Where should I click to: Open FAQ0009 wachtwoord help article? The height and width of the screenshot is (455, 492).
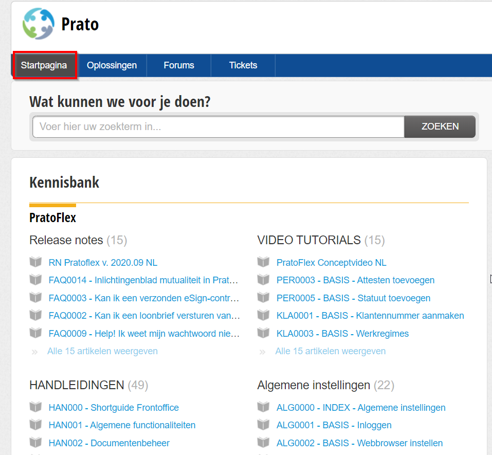[x=144, y=334]
